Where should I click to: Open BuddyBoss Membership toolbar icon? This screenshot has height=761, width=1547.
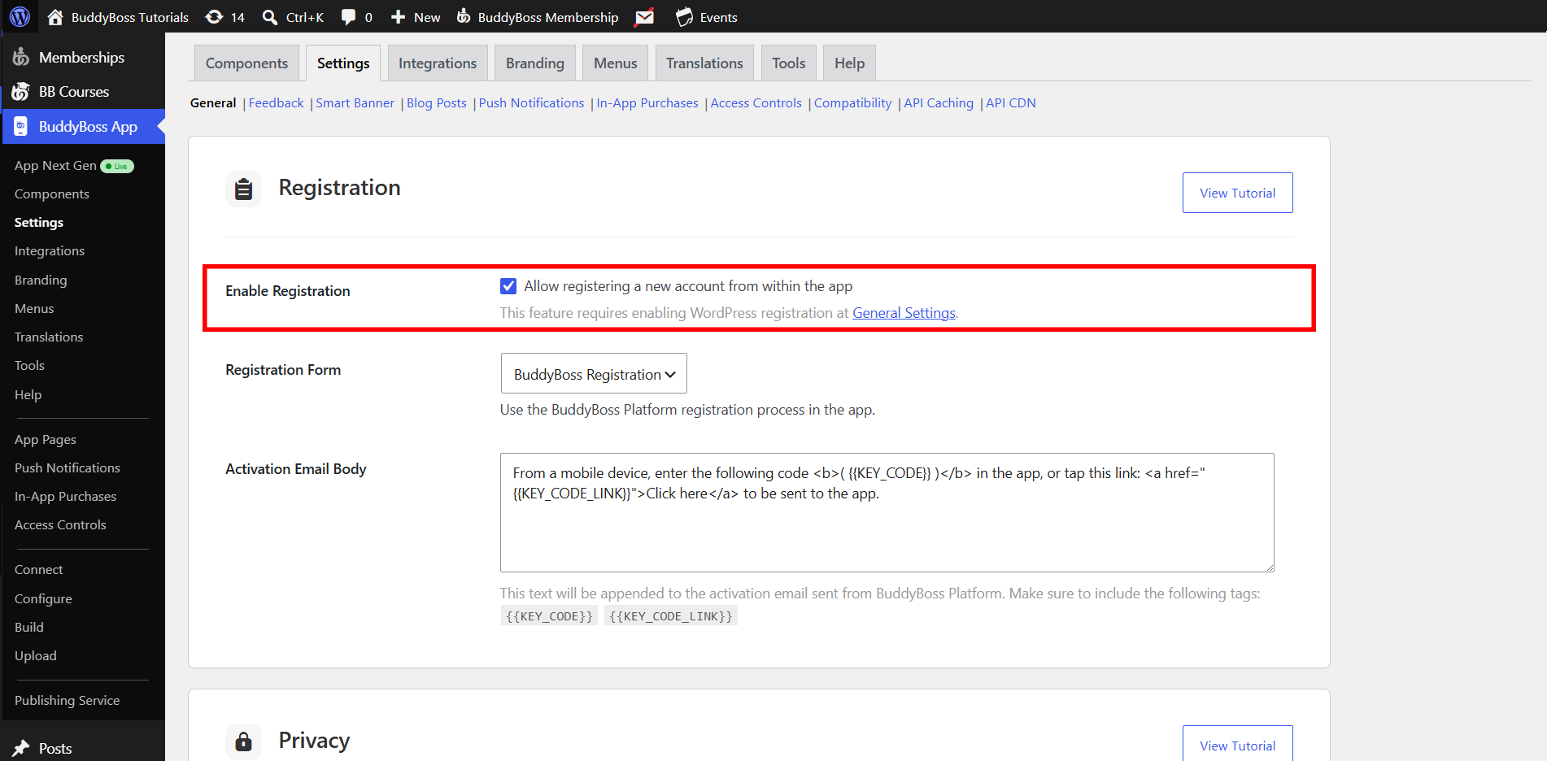point(464,16)
